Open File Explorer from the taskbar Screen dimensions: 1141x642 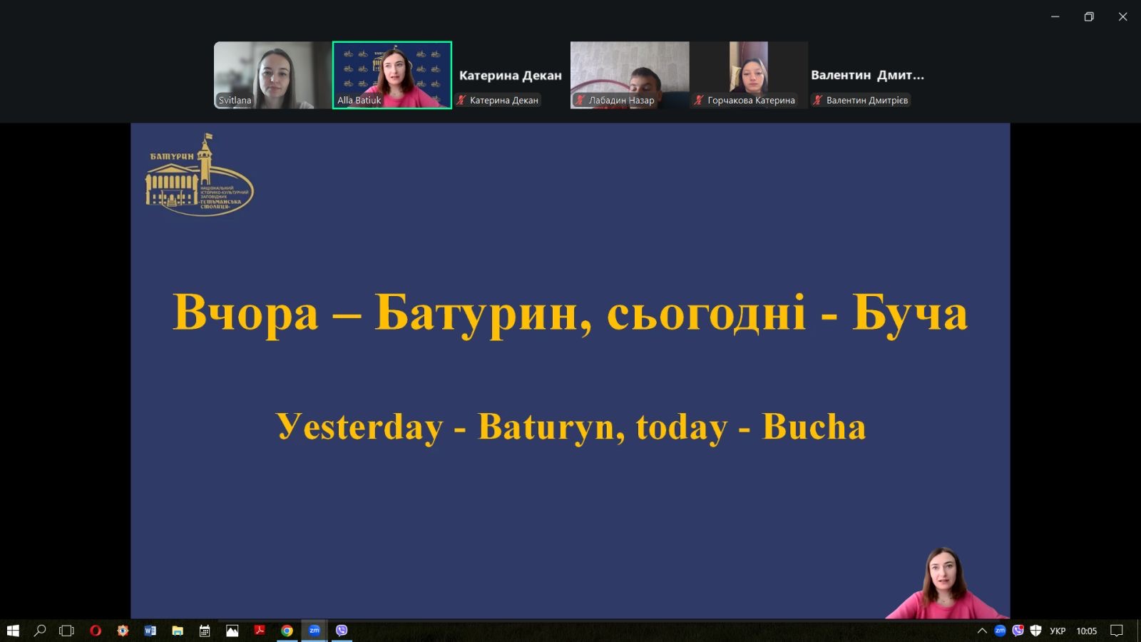click(x=178, y=631)
